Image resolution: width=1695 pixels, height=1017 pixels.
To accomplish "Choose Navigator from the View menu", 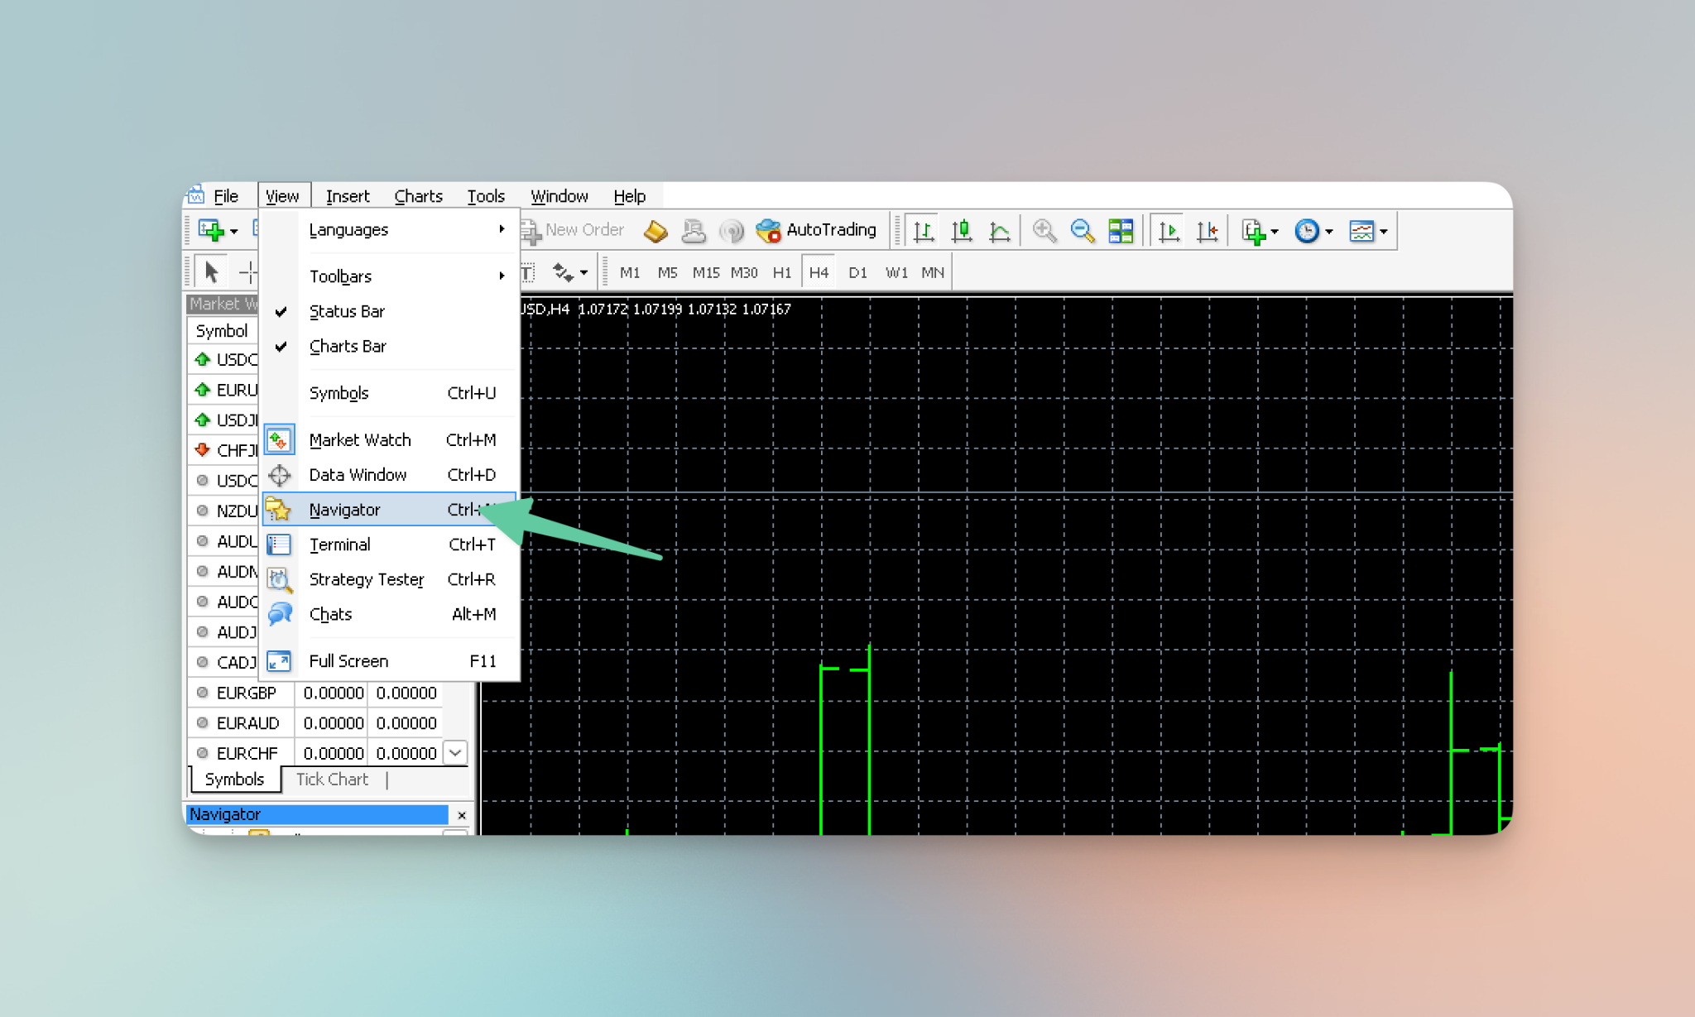I will [345, 510].
